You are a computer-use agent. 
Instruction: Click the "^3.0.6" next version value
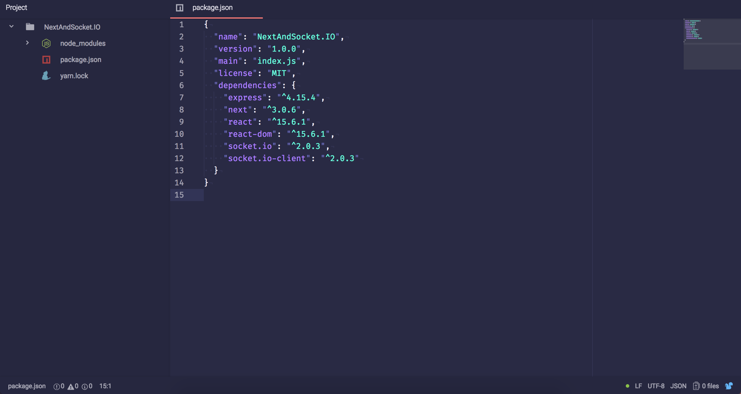282,110
